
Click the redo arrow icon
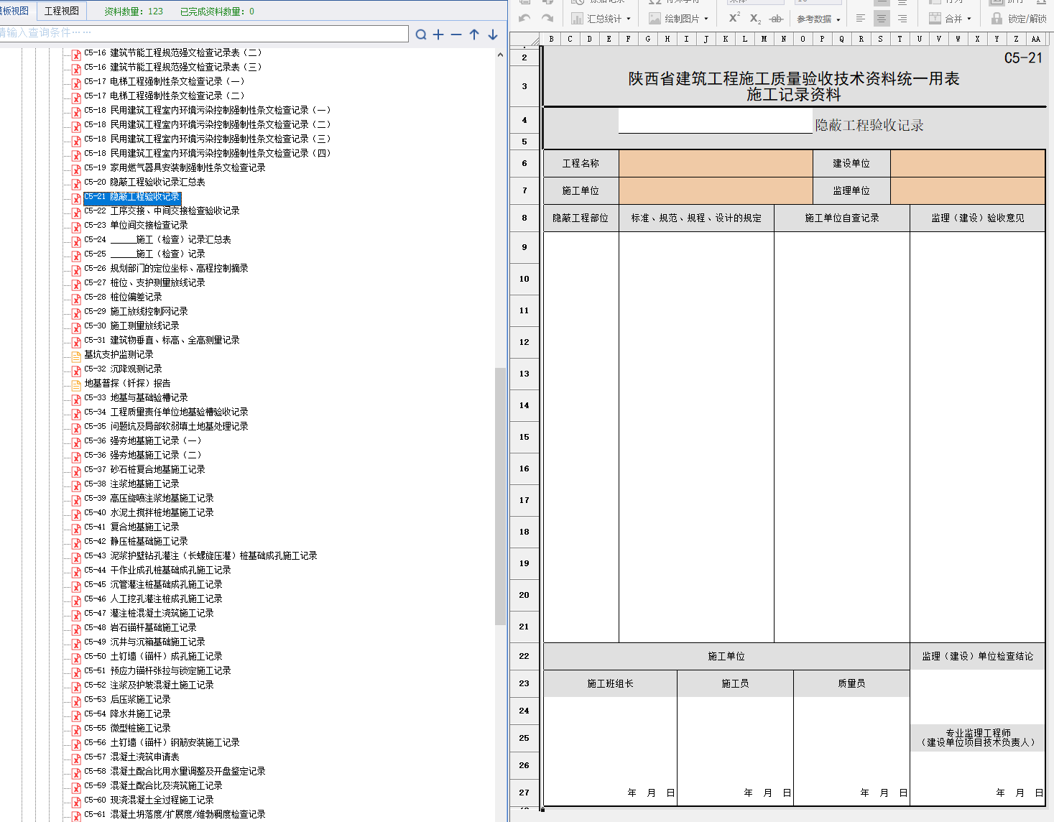[x=547, y=18]
